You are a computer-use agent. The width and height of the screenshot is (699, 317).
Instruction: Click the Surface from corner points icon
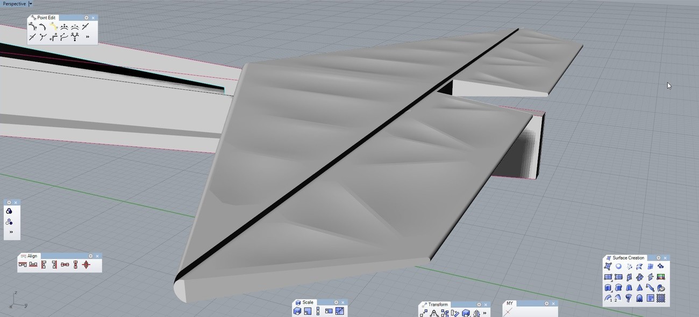pos(608,267)
